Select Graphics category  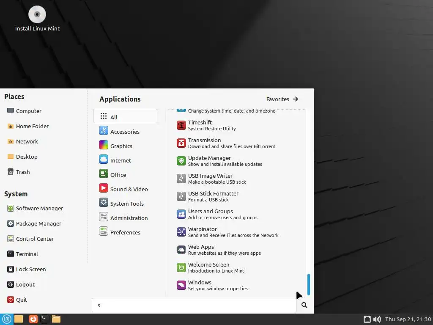click(125, 145)
